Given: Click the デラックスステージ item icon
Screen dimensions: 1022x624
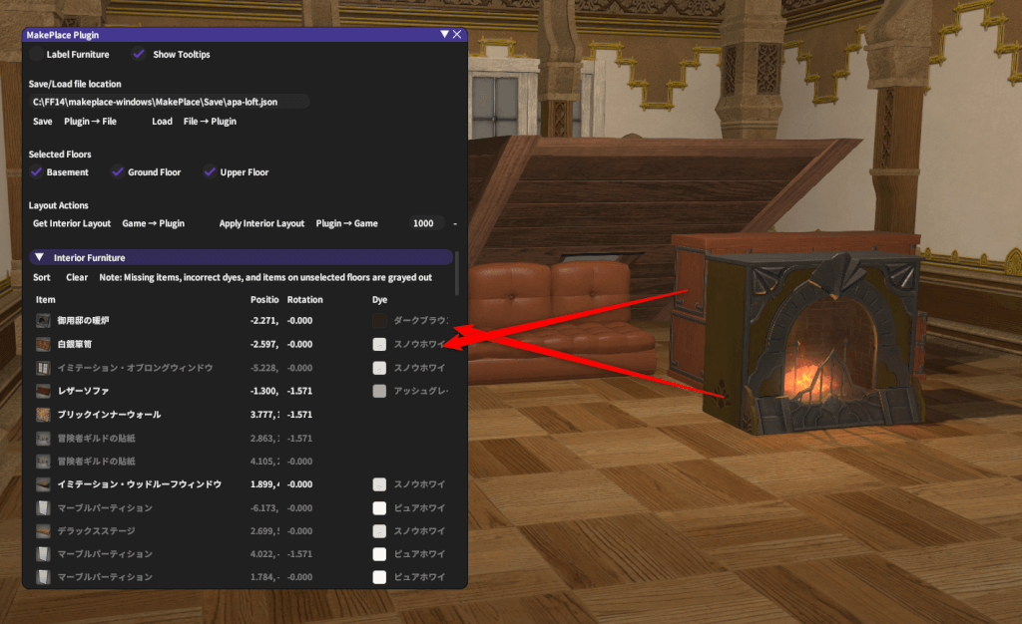Looking at the screenshot, I should [x=43, y=531].
